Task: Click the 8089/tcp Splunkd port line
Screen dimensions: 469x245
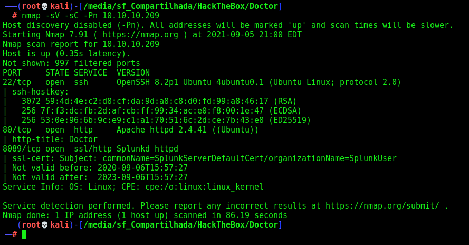Action: click(90, 149)
